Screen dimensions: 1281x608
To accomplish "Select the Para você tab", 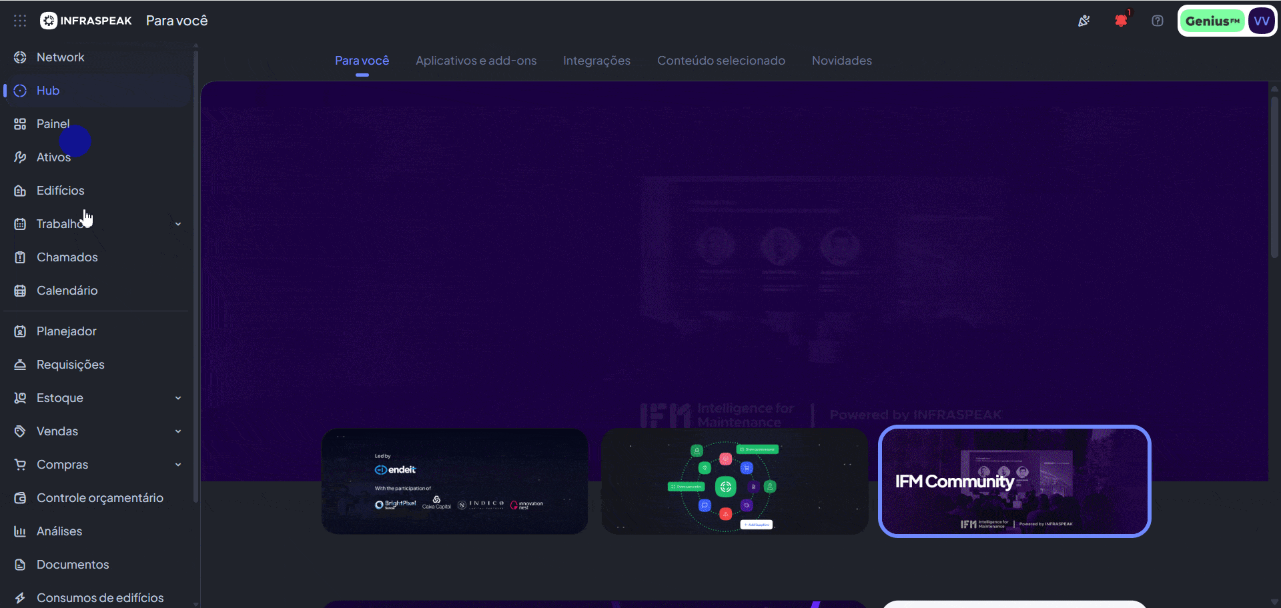I will (362, 61).
